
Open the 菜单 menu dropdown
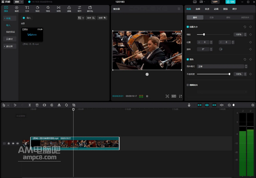19,2
